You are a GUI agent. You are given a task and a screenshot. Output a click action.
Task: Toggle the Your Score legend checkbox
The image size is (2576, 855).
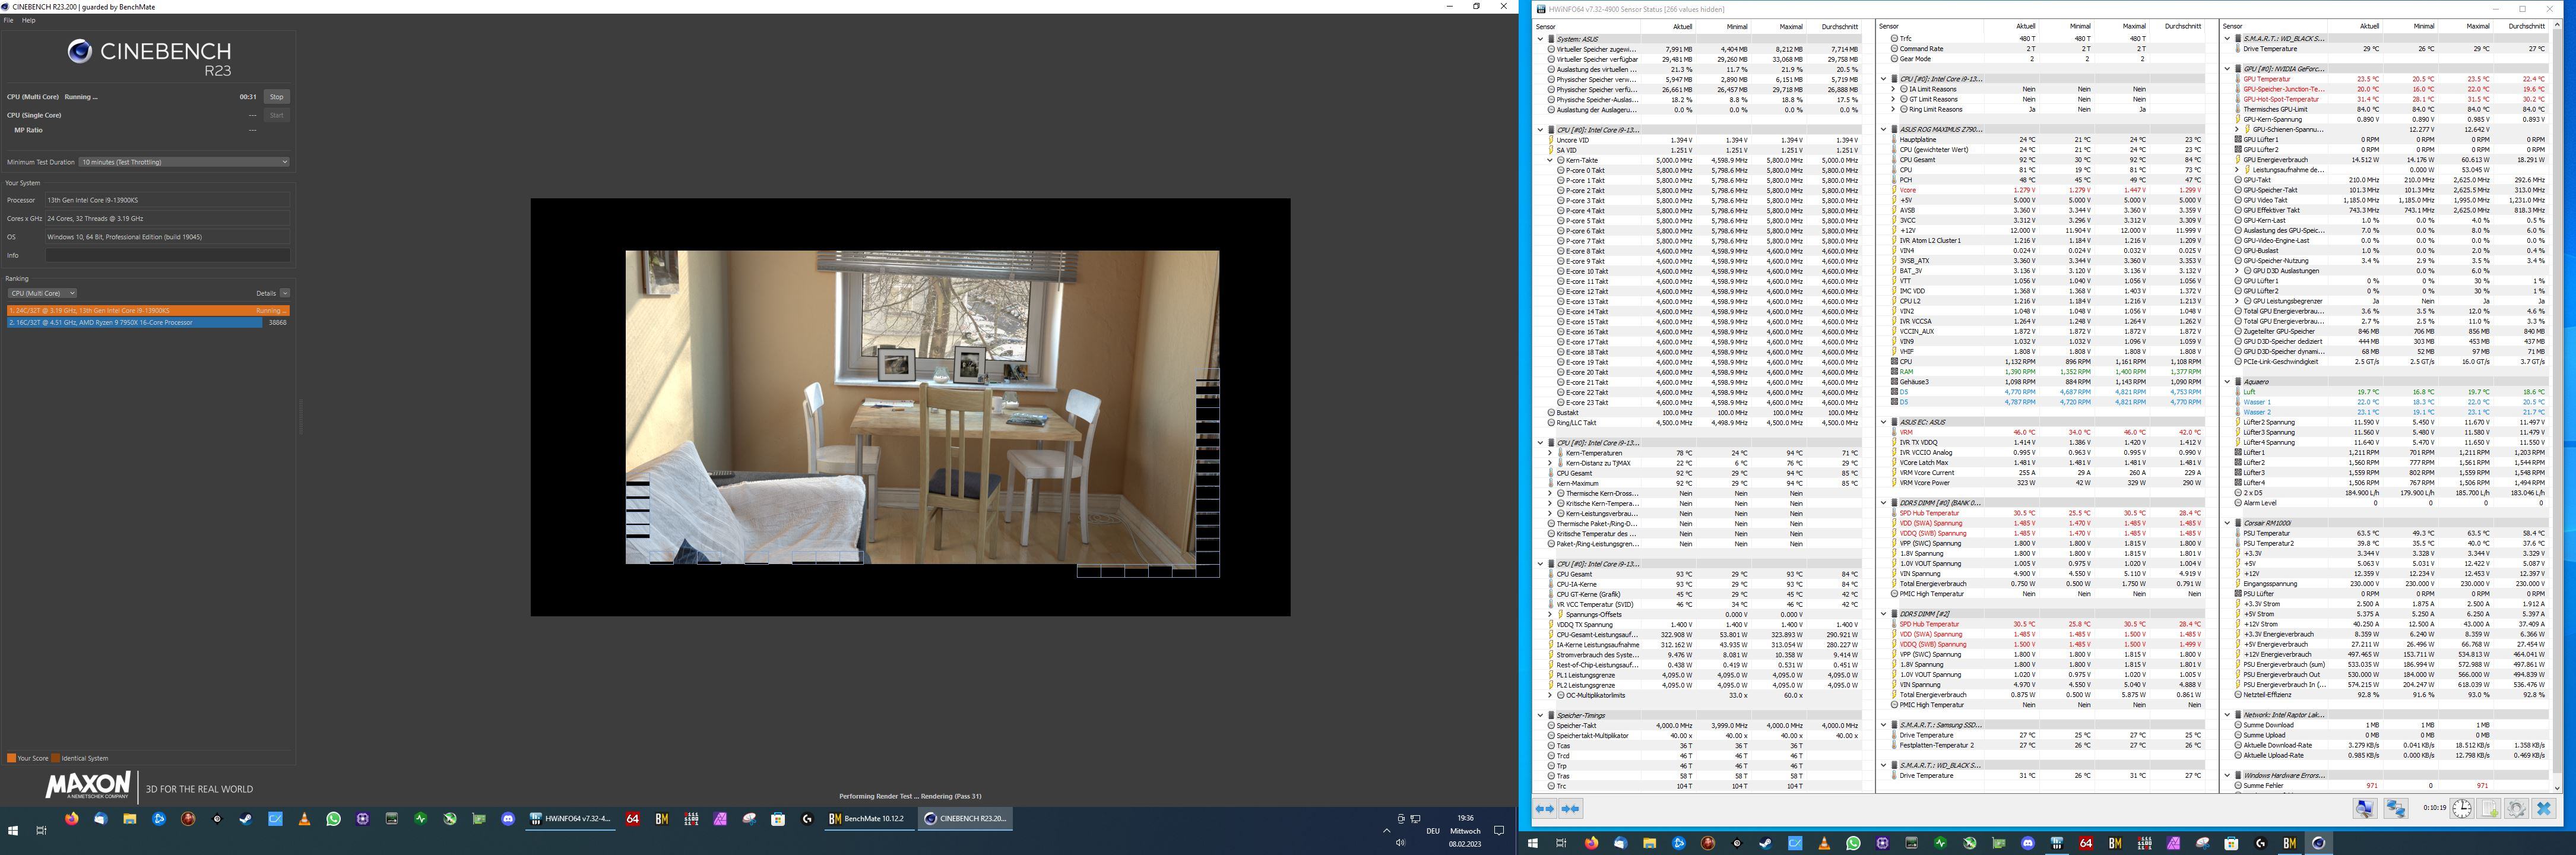tap(11, 758)
